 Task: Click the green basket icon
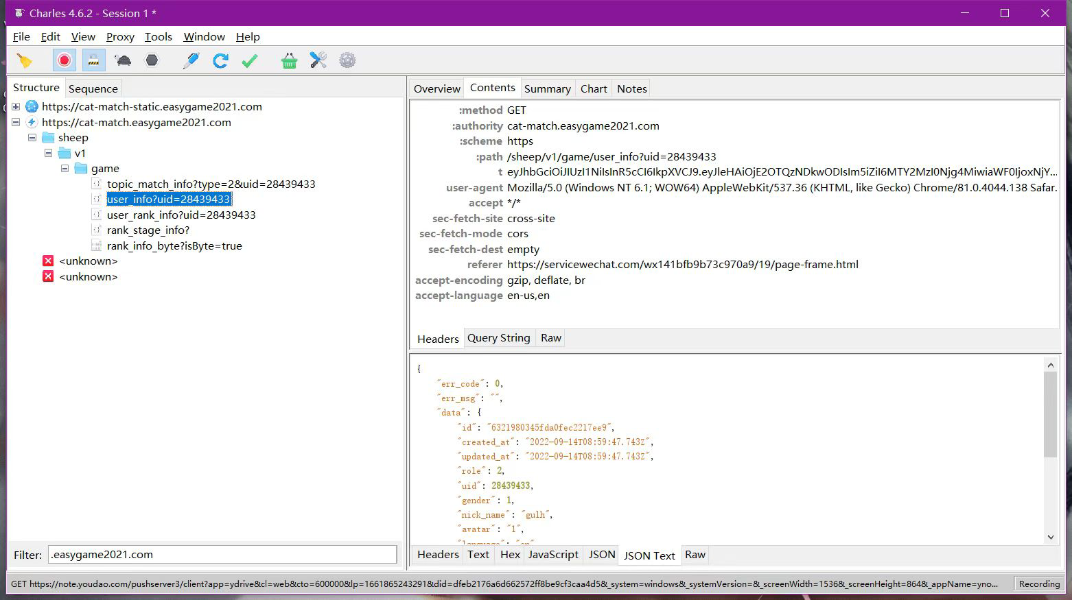[x=289, y=61]
